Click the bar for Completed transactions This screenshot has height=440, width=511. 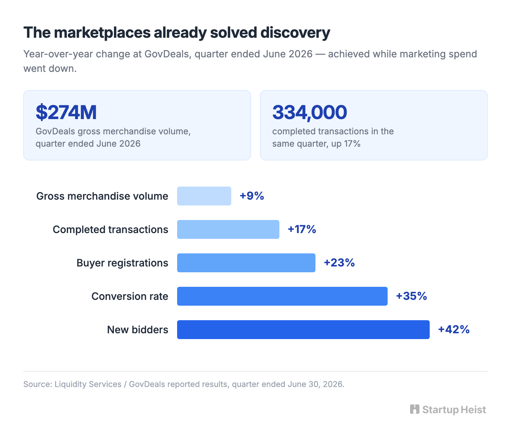tap(228, 229)
